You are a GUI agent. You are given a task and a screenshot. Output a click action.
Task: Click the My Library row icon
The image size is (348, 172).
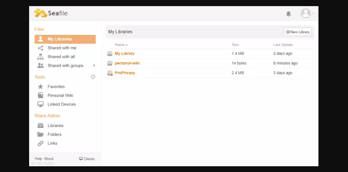110,54
